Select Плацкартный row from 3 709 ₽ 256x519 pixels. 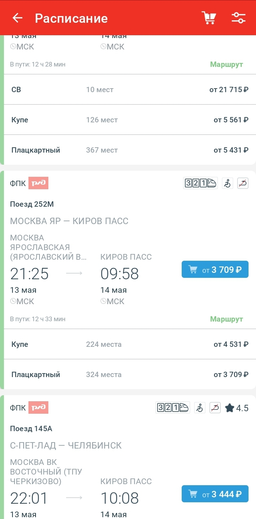pyautogui.click(x=130, y=375)
